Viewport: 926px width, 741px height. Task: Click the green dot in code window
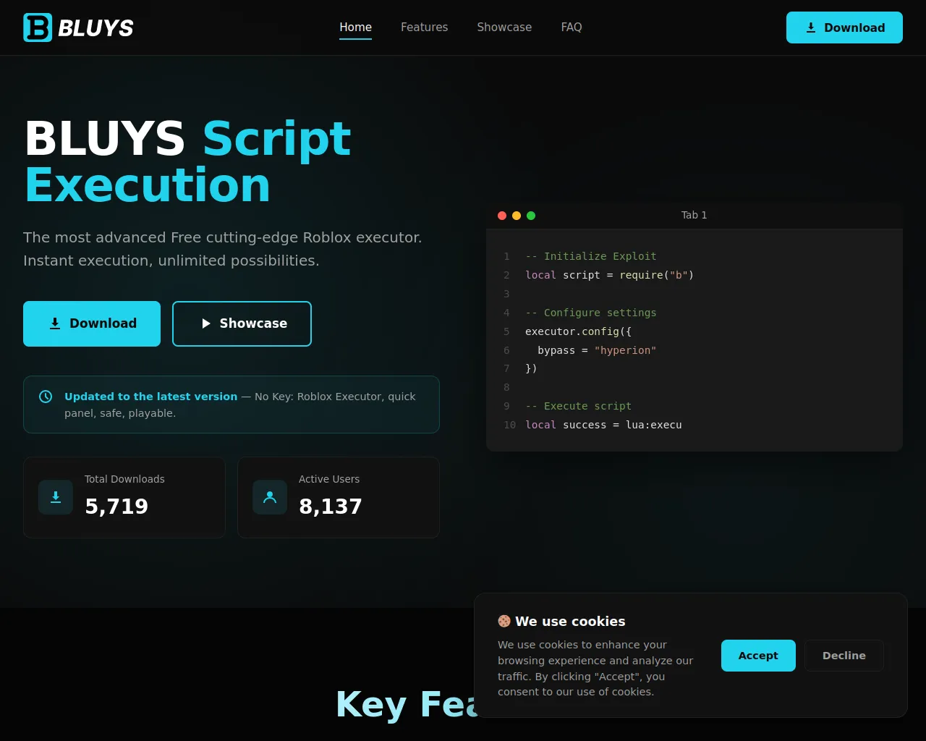pyautogui.click(x=531, y=216)
